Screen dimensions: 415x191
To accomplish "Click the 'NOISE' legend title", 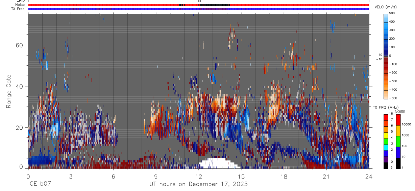I will tap(400, 112).
